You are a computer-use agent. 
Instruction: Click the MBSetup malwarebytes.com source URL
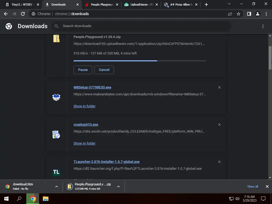pyautogui.click(x=139, y=94)
